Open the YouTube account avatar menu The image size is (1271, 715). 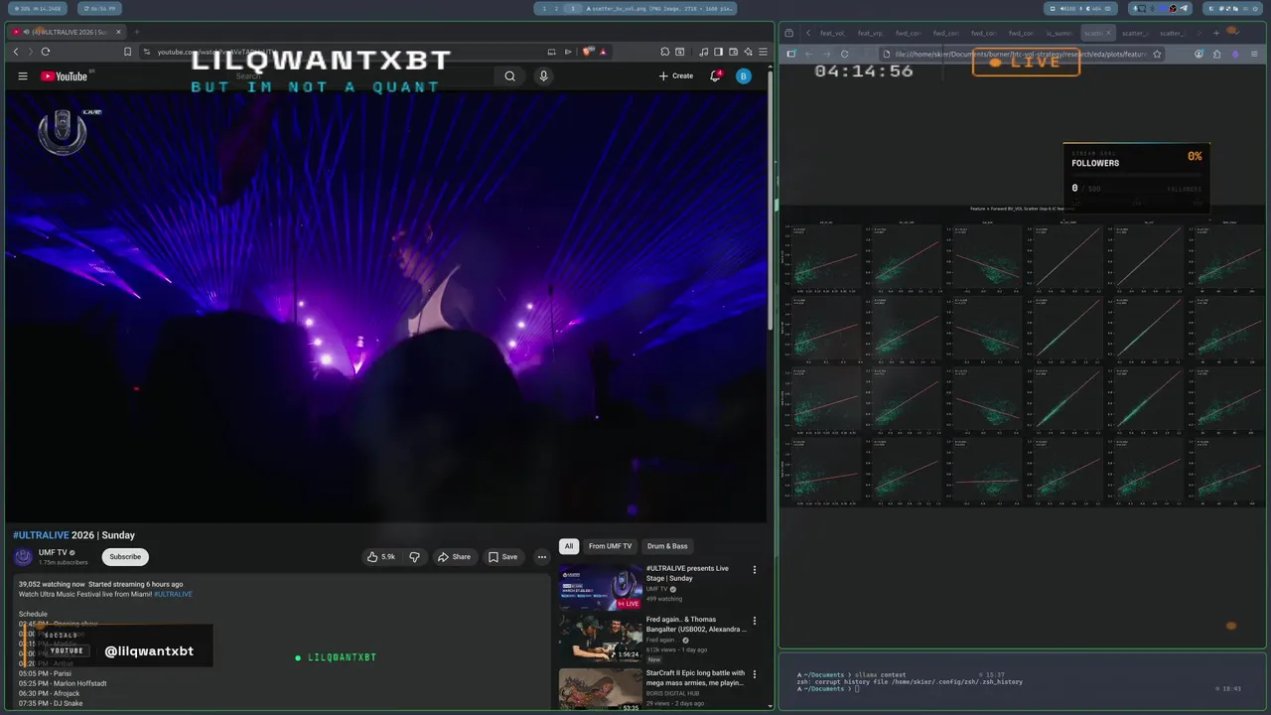(x=744, y=75)
